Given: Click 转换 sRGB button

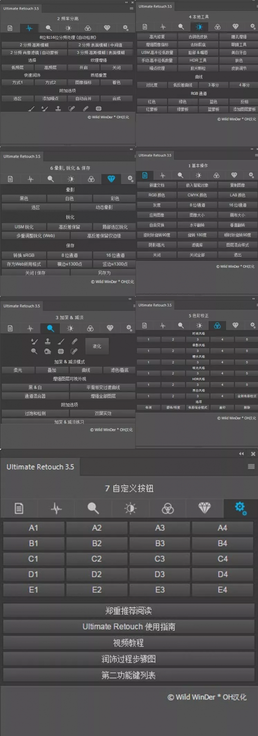Looking at the screenshot, I should (24, 255).
